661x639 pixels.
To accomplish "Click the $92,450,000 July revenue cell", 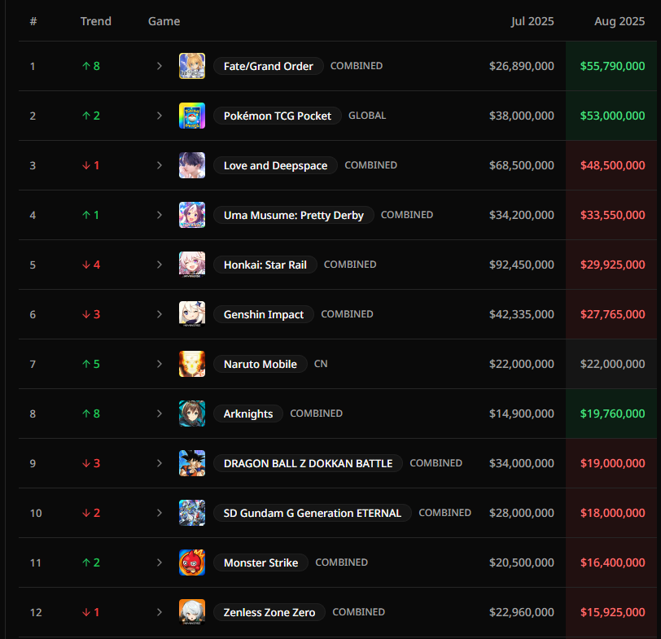I will tap(522, 265).
